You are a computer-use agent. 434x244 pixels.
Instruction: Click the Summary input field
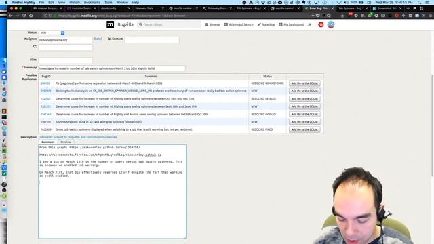pyautogui.click(x=112, y=68)
